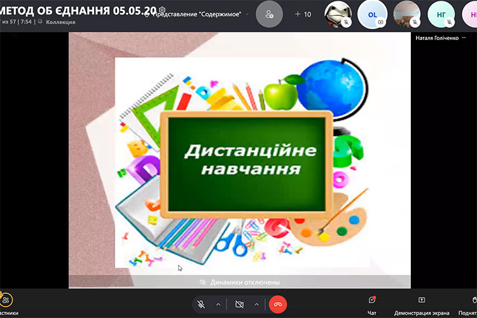Open the Коллекция gallery link
Viewport: 477px width, 318px height.
click(x=60, y=22)
